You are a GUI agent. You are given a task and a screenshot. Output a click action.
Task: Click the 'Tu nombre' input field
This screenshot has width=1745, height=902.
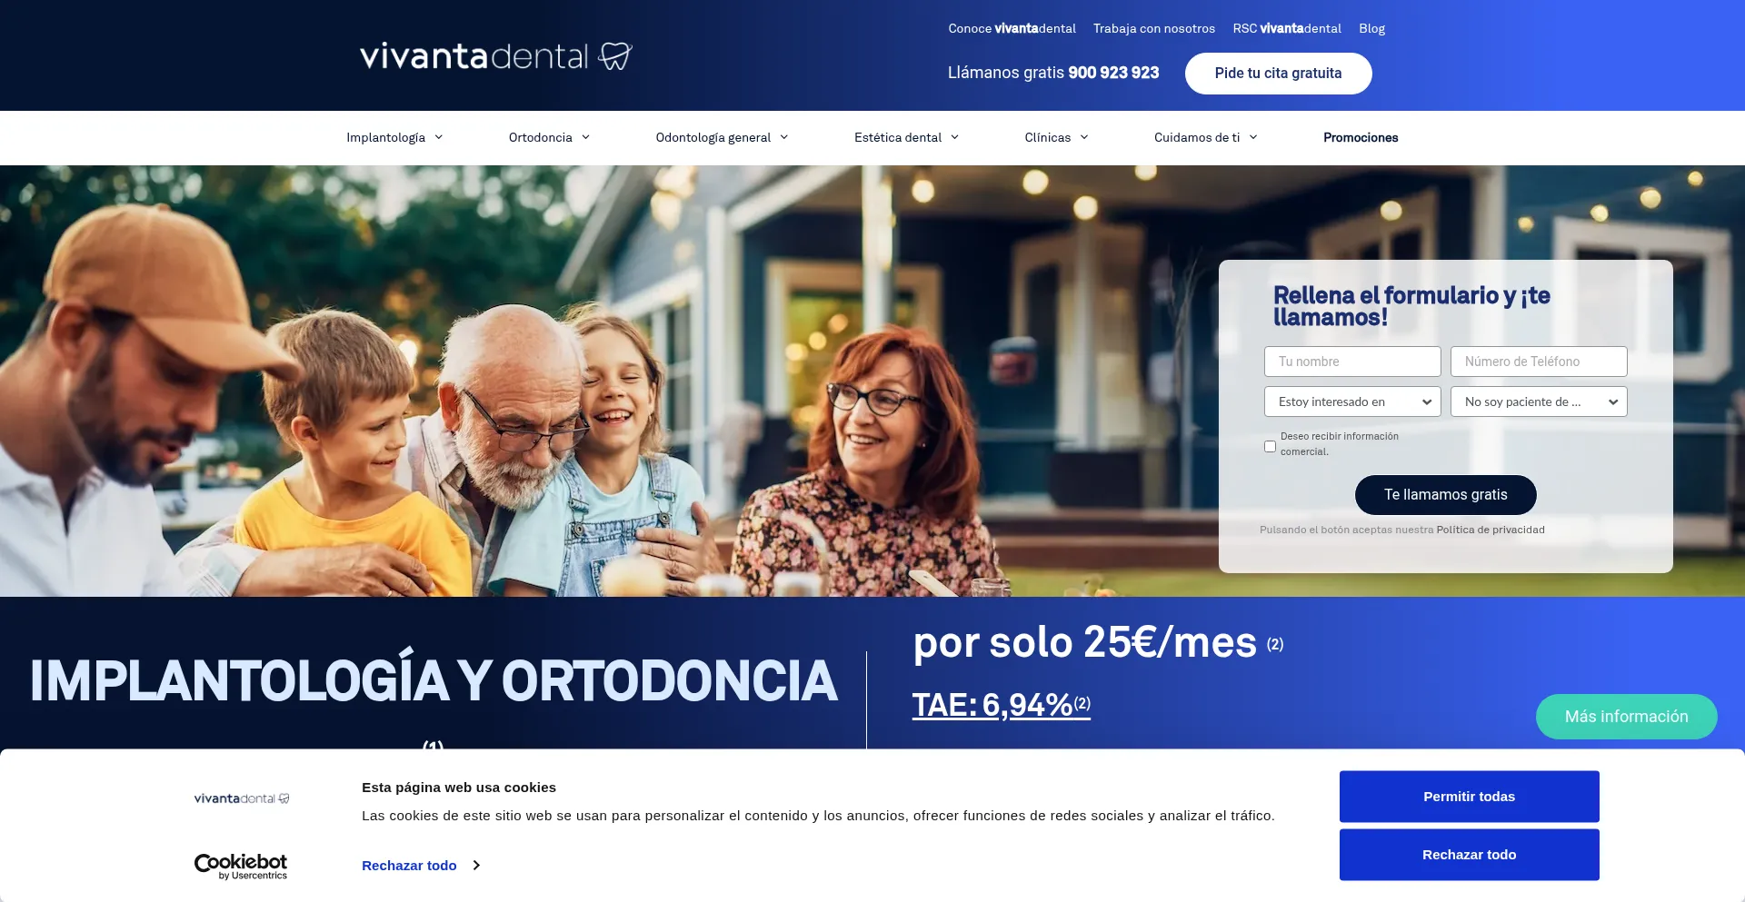[x=1352, y=362]
